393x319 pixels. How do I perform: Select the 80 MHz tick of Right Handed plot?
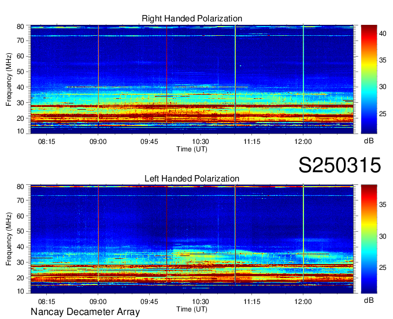20,27
